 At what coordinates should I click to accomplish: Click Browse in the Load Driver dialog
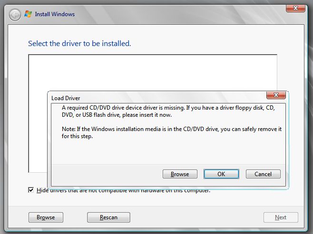[180, 174]
